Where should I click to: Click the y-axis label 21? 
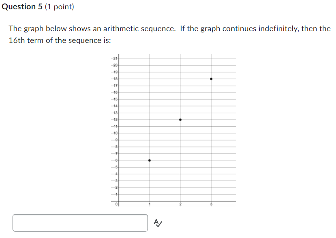click(x=115, y=58)
